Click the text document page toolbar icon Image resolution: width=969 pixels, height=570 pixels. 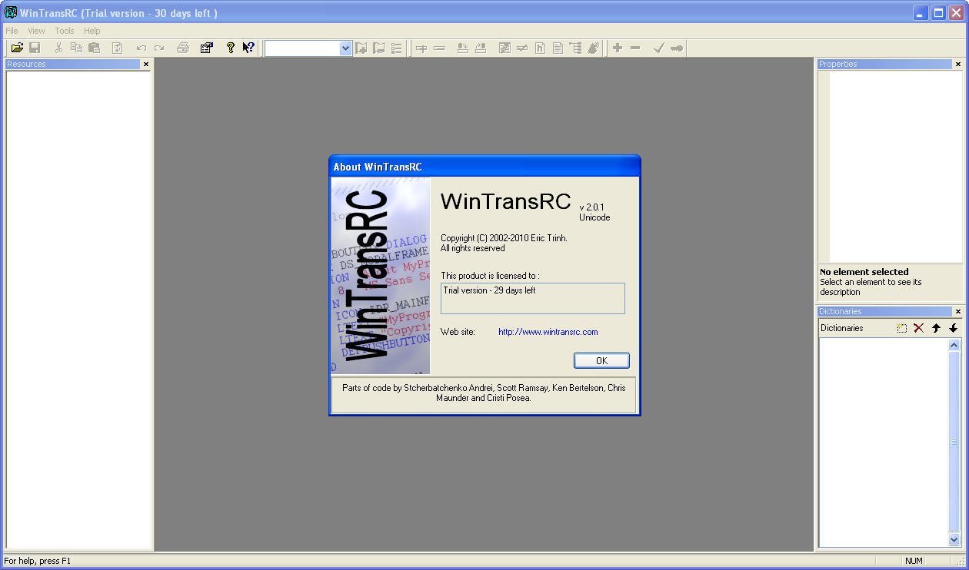coord(558,48)
